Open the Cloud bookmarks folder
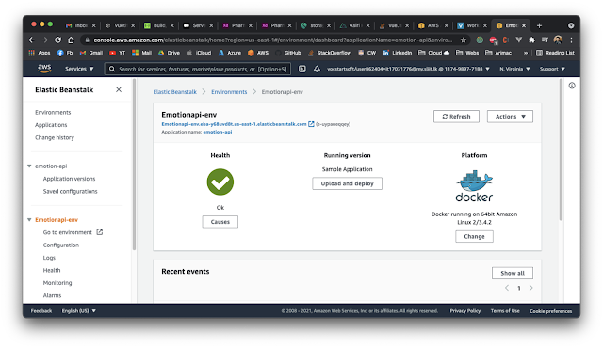This screenshot has height=348, width=603. tap(433, 53)
